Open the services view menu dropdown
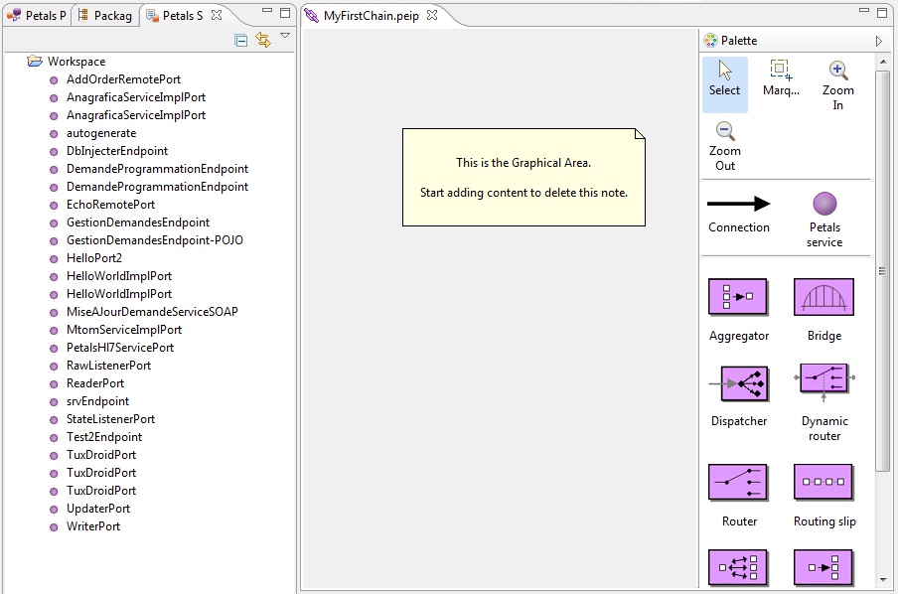Viewport: 898px width, 594px height. tap(285, 36)
